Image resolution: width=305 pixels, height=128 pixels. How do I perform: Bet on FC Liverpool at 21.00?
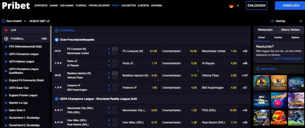tap(140, 51)
